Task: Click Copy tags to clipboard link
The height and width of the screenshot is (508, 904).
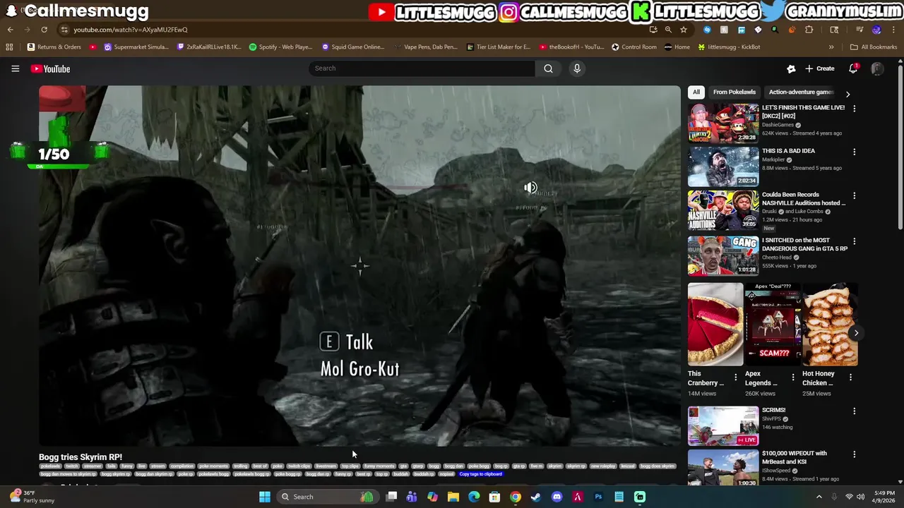Action: 480,474
